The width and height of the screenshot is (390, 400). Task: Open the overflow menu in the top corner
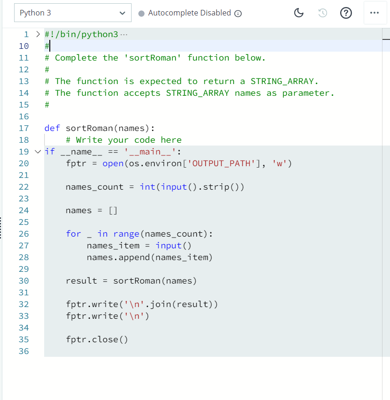[x=375, y=13]
